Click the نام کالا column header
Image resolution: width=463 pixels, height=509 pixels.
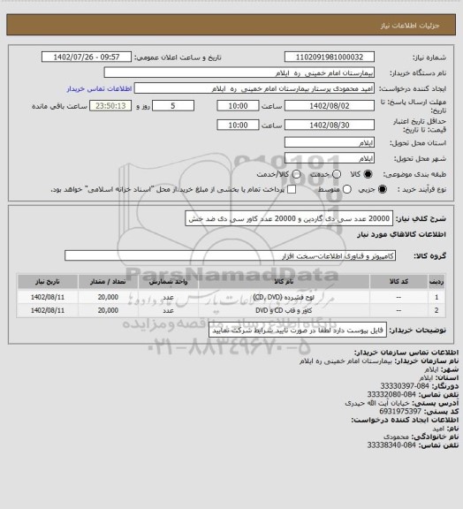pos(284,282)
